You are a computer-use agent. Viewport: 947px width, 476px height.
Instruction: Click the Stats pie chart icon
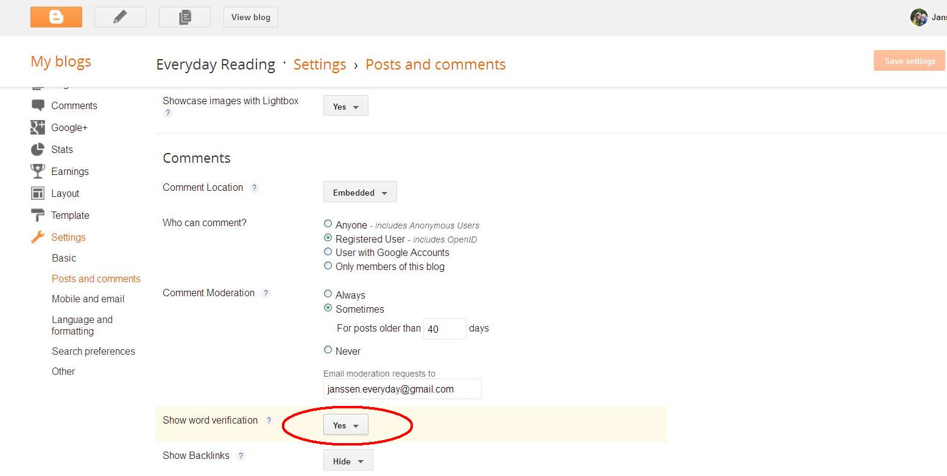(x=38, y=149)
